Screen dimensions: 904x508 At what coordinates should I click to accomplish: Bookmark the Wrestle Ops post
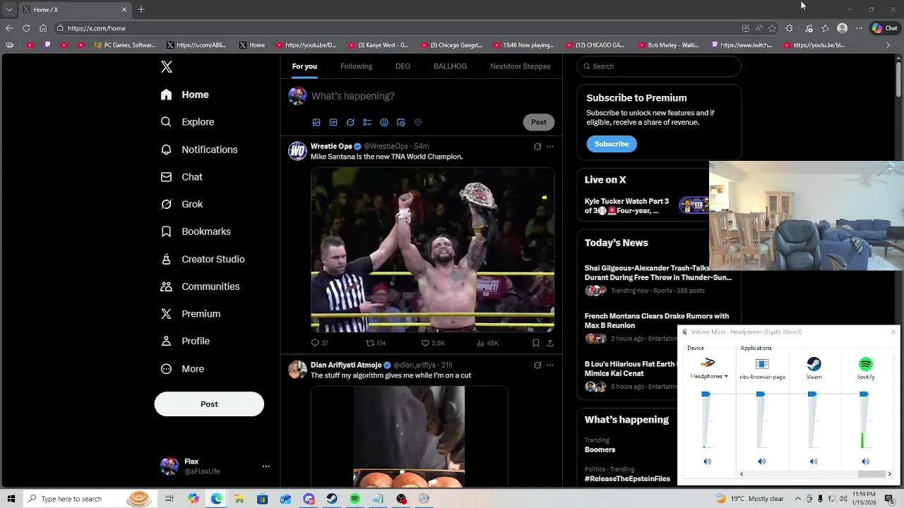click(x=536, y=343)
